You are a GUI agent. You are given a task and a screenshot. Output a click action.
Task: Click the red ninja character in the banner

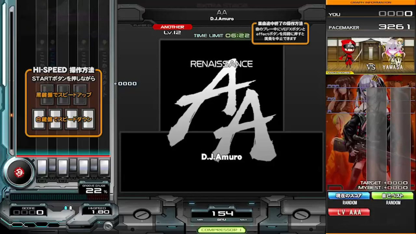coord(348,54)
